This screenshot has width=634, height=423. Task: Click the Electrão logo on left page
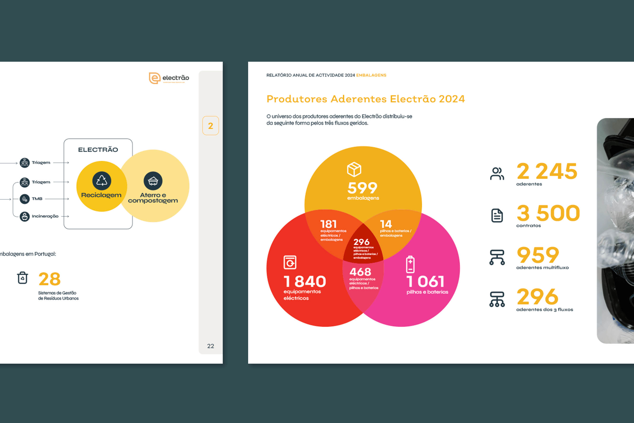(169, 78)
